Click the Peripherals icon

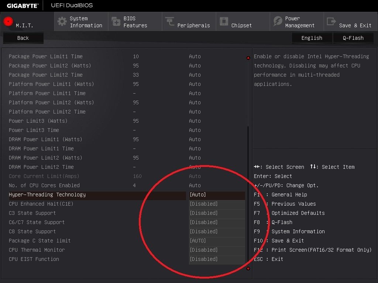click(x=170, y=21)
